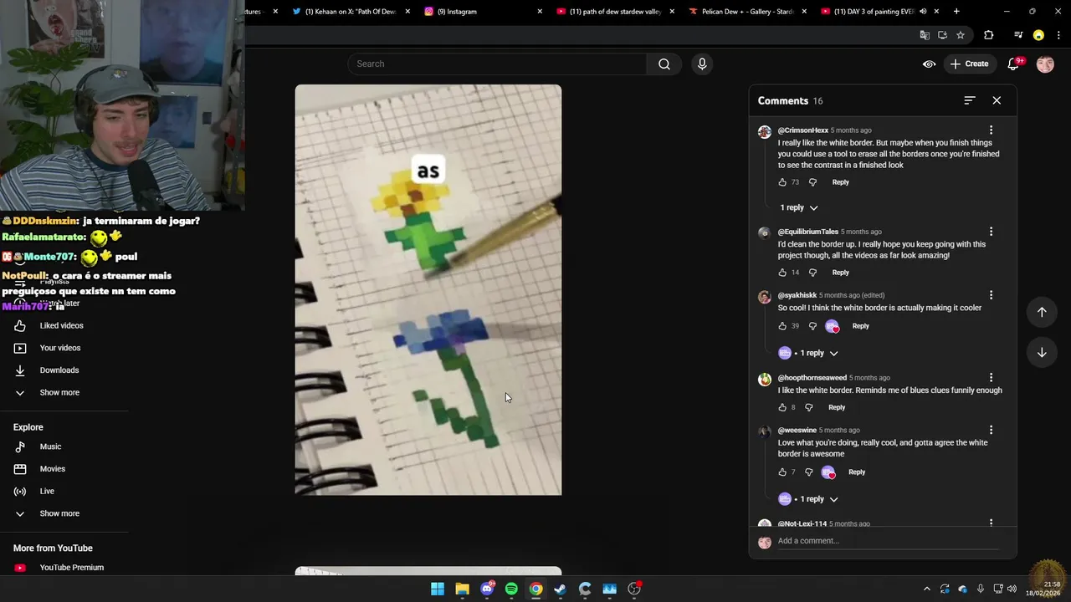Open @EquilibriumTales channel link

[807, 232]
